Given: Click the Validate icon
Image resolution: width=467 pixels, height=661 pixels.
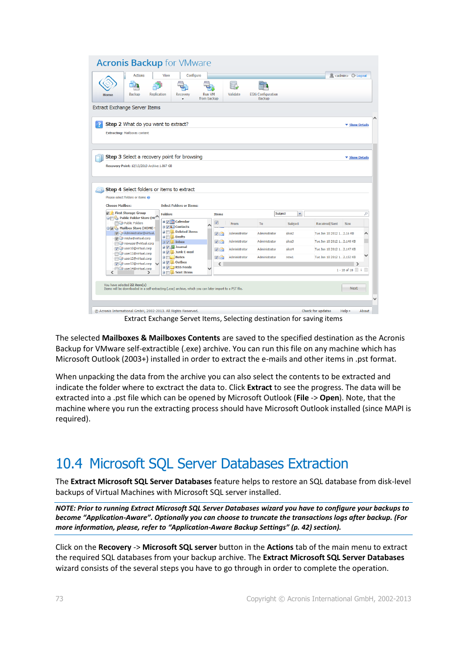Looking at the screenshot, I should [234, 86].
